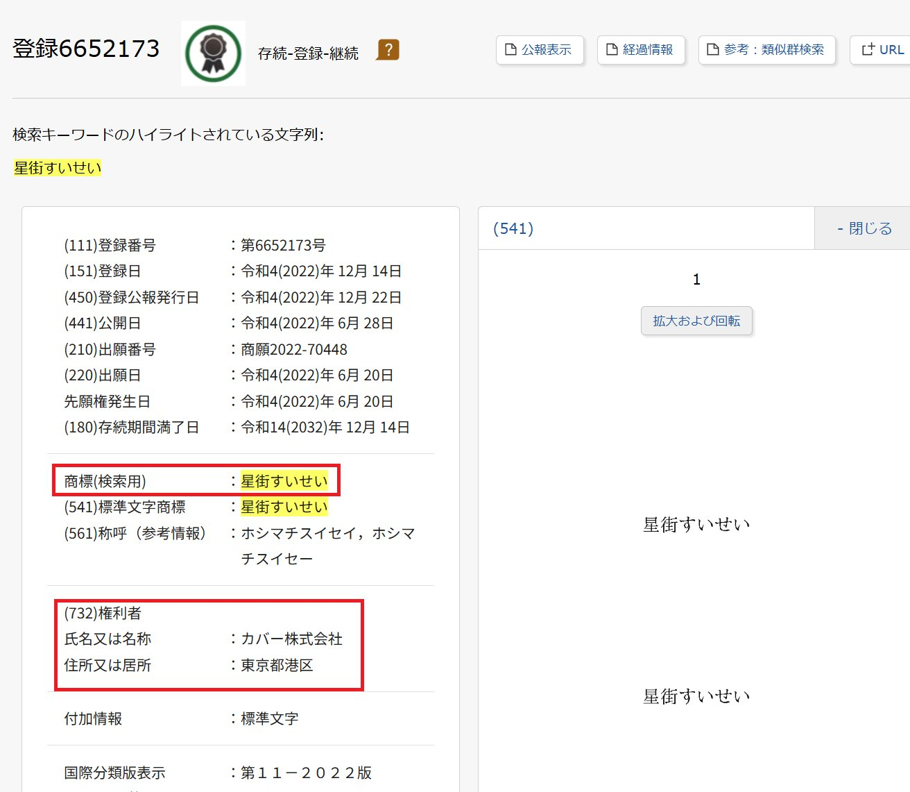
Task: Select 標準文字 in 付加情報 row
Action: click(x=270, y=718)
